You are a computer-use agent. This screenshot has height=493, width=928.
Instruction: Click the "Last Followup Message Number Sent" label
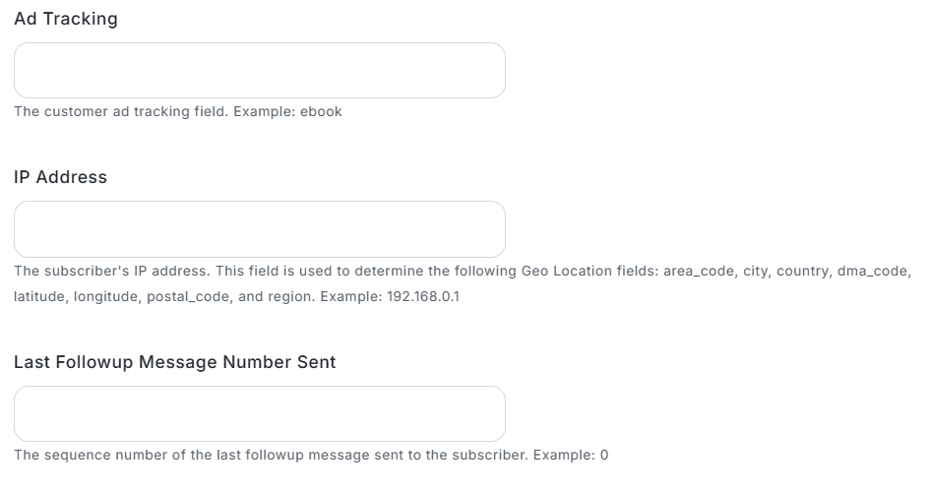click(175, 362)
